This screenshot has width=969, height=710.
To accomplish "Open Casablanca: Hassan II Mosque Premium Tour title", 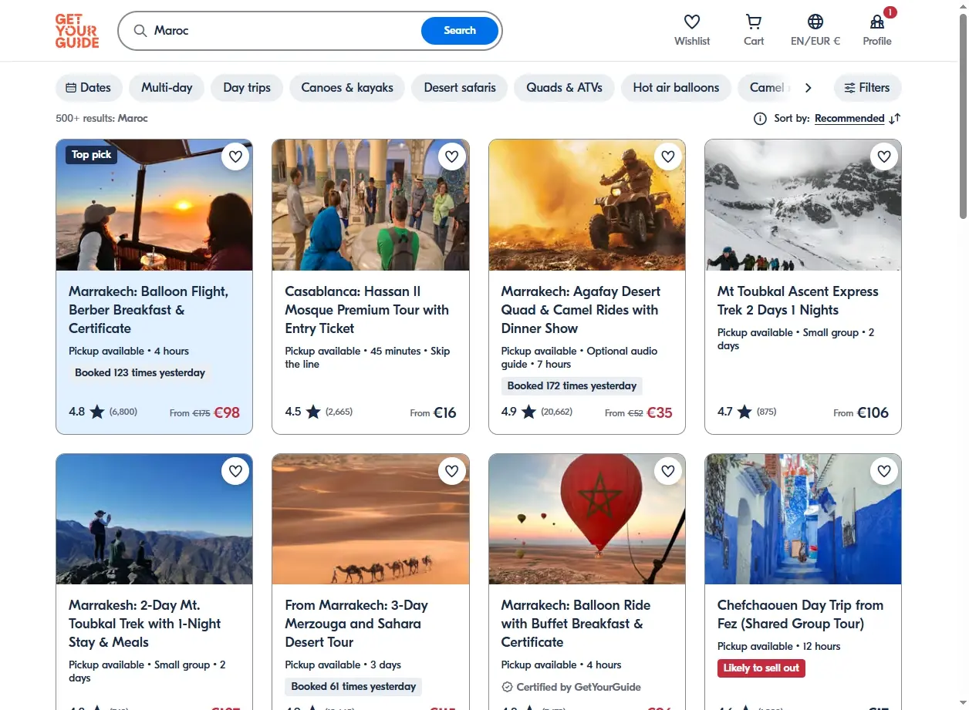I will coord(366,310).
